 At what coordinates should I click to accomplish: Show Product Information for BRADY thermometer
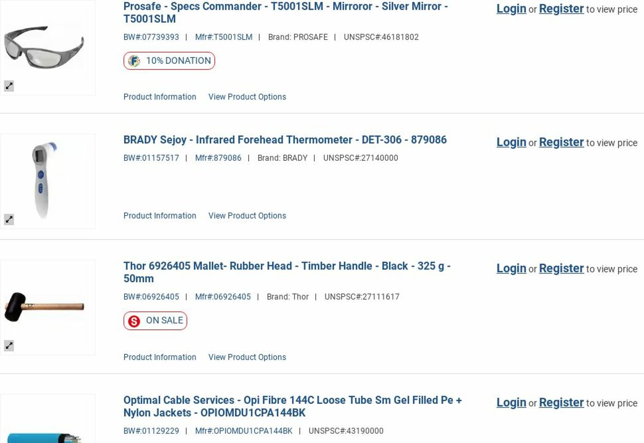[x=160, y=216]
